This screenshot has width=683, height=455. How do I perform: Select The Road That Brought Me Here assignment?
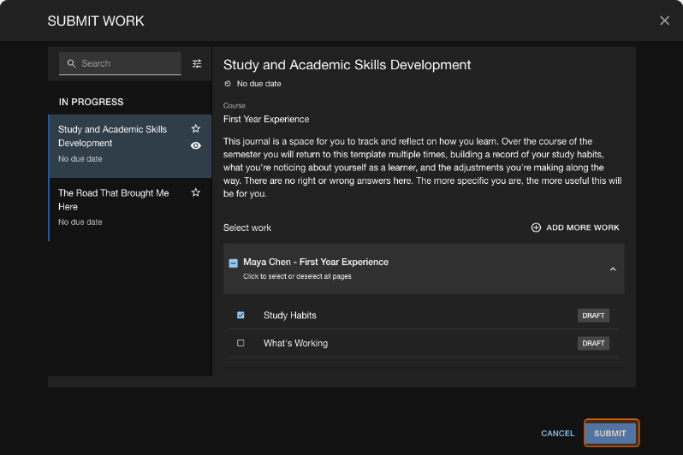point(130,209)
